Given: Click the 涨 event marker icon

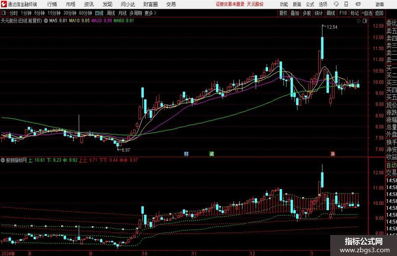Looking at the screenshot, I should [333, 153].
